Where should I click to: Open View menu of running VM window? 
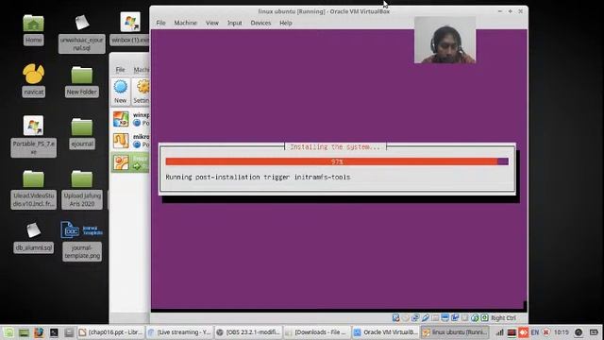tap(211, 23)
